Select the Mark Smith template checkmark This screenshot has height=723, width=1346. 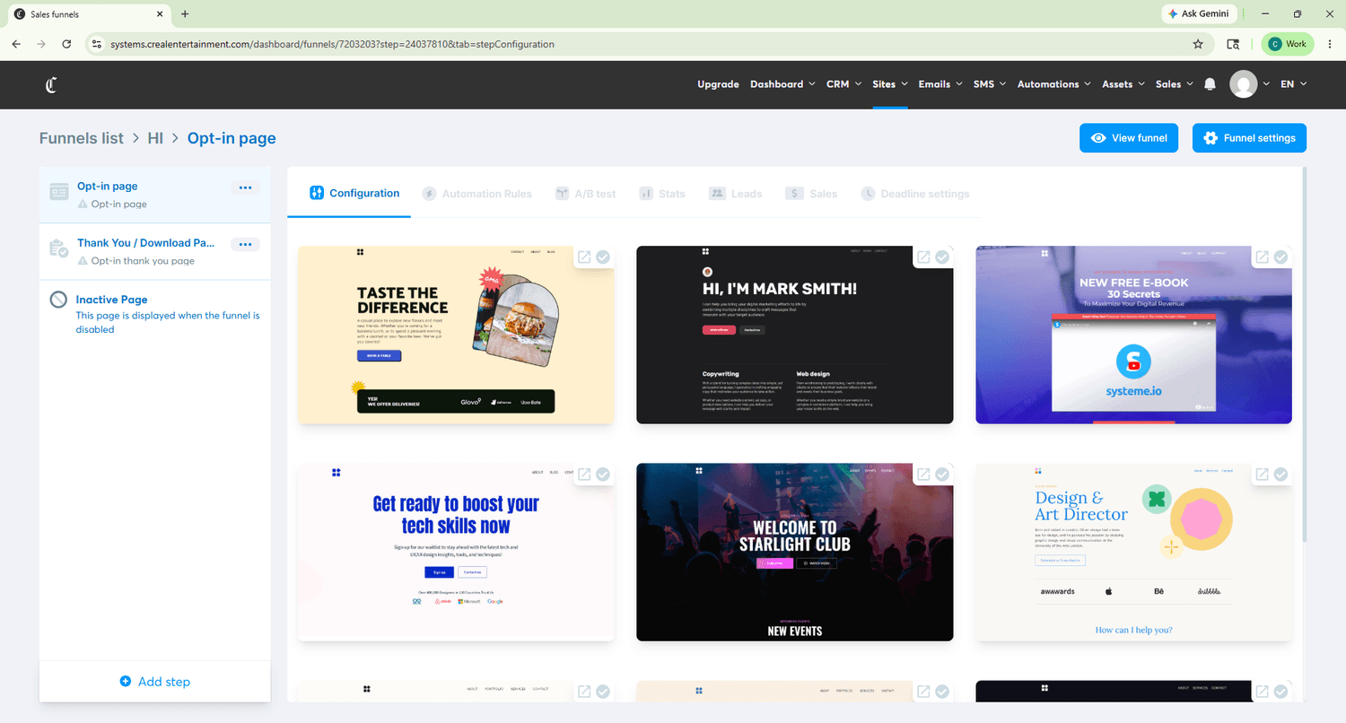(x=942, y=257)
